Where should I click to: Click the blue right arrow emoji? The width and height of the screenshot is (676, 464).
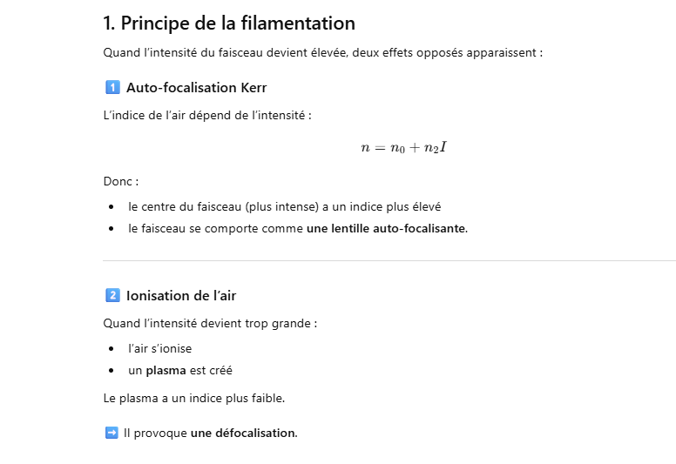tap(112, 433)
